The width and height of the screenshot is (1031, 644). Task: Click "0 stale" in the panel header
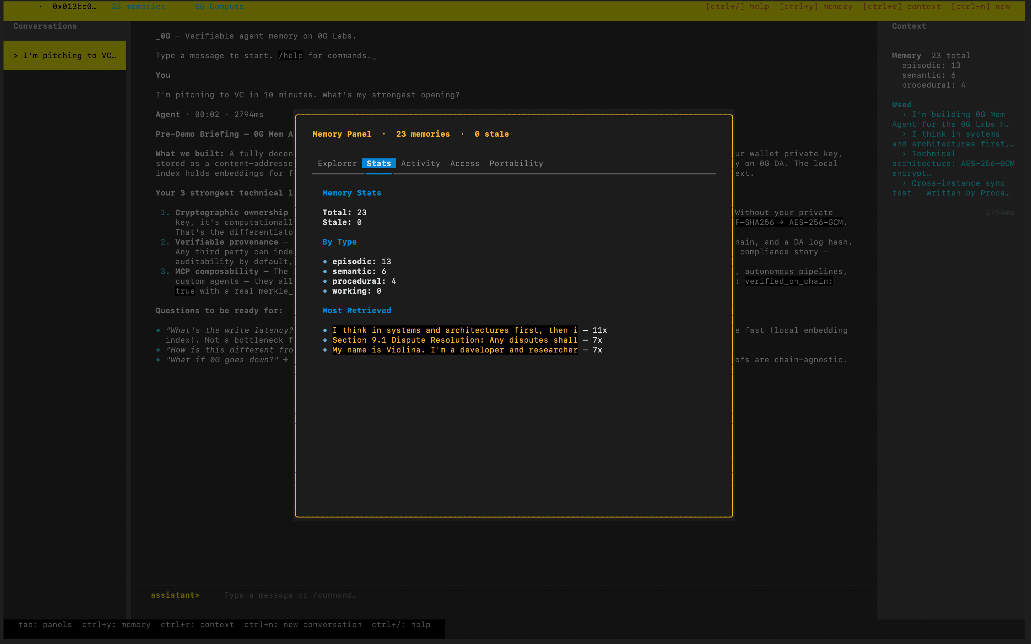491,134
